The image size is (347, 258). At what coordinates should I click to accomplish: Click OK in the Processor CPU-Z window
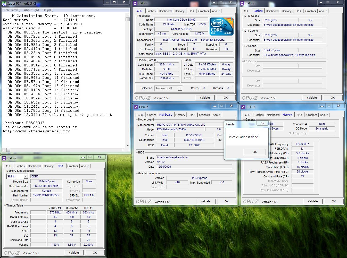(x=226, y=98)
